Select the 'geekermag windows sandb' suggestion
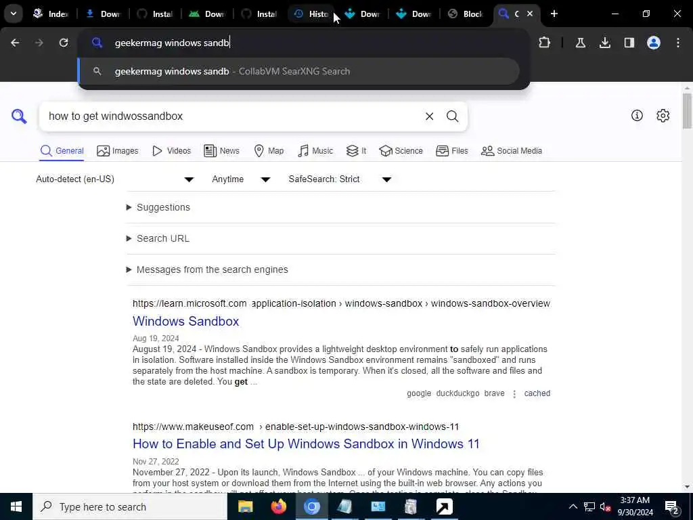 click(298, 71)
